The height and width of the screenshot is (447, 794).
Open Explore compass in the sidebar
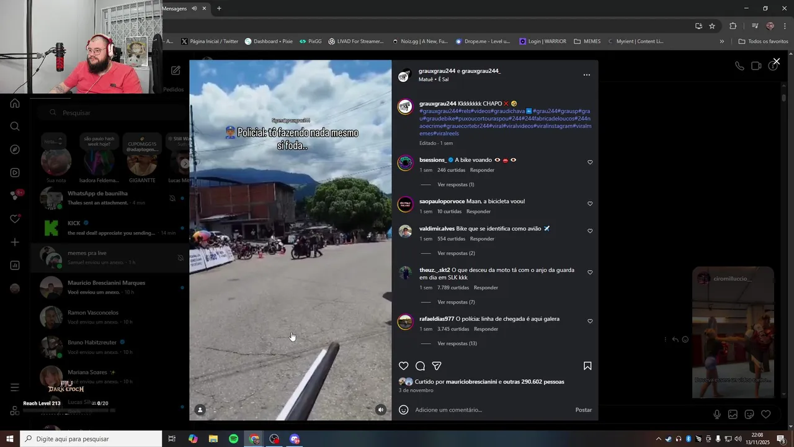15,150
